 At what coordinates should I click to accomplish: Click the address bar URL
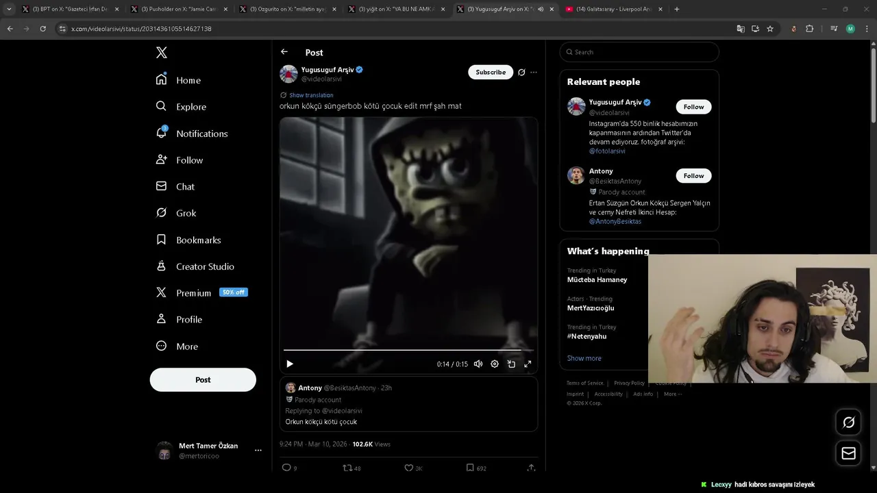pos(141,29)
